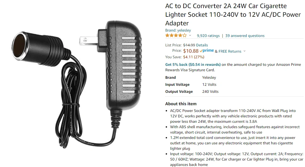This screenshot has height=167, width=305.
Task: Open the 39 answered questions link
Action: tap(245, 36)
